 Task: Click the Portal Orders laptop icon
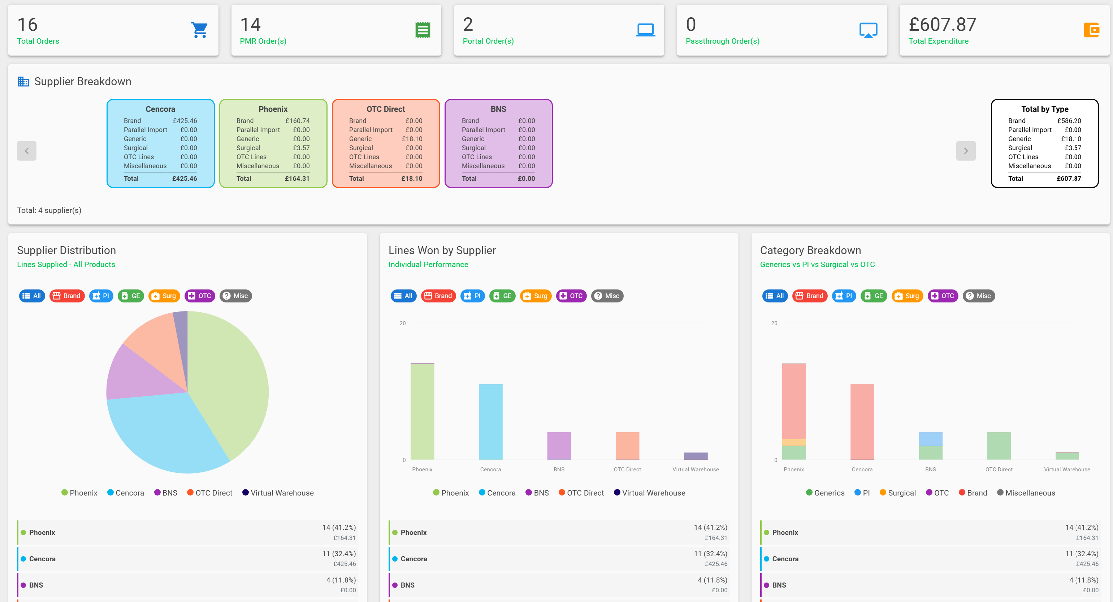645,30
